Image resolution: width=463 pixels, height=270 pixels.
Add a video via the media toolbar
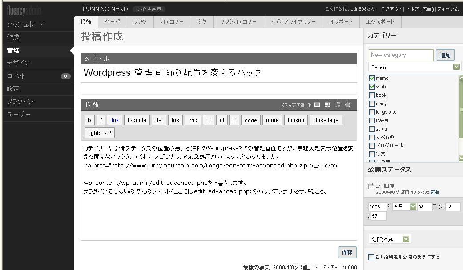tap(327, 105)
